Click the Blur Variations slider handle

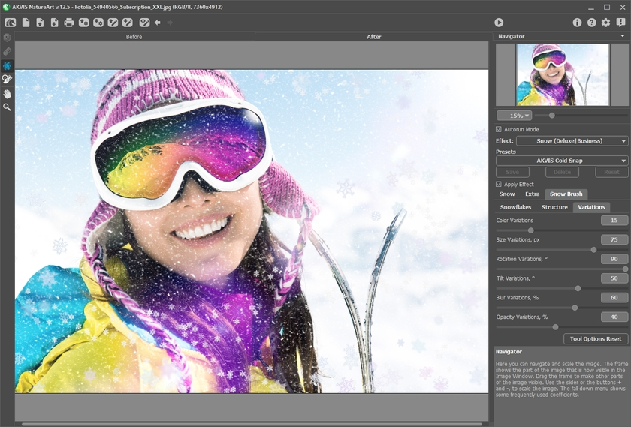(x=575, y=308)
